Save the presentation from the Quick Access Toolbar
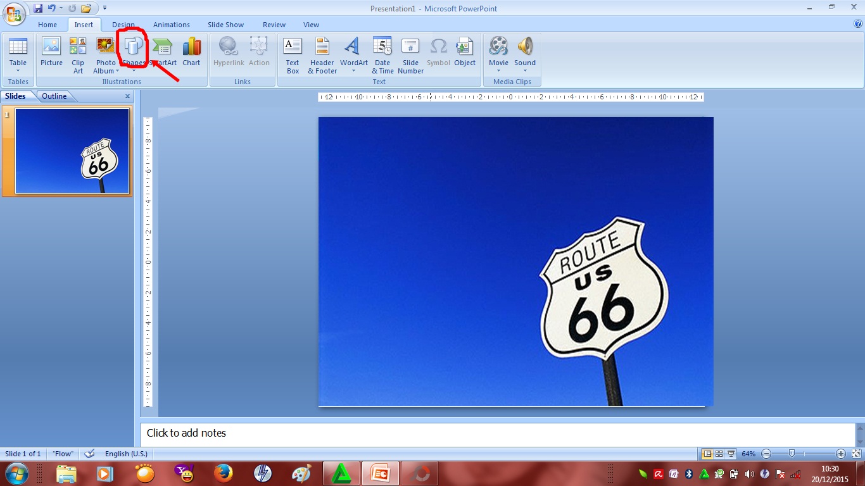Image resolution: width=865 pixels, height=486 pixels. point(37,8)
